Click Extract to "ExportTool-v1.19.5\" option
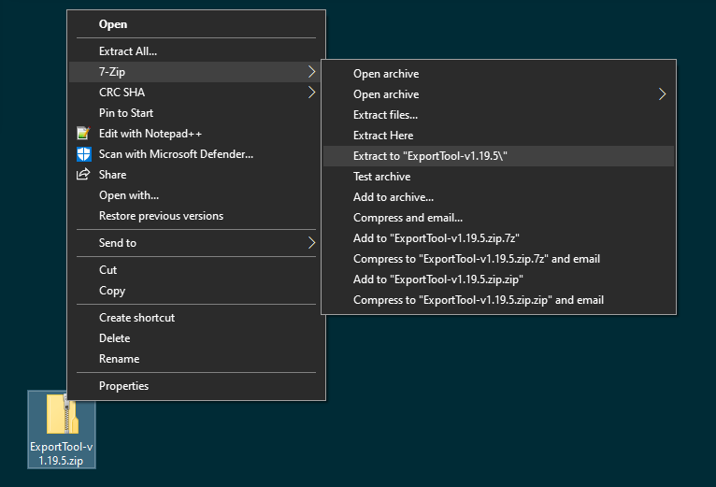This screenshot has height=487, width=716. tap(430, 156)
